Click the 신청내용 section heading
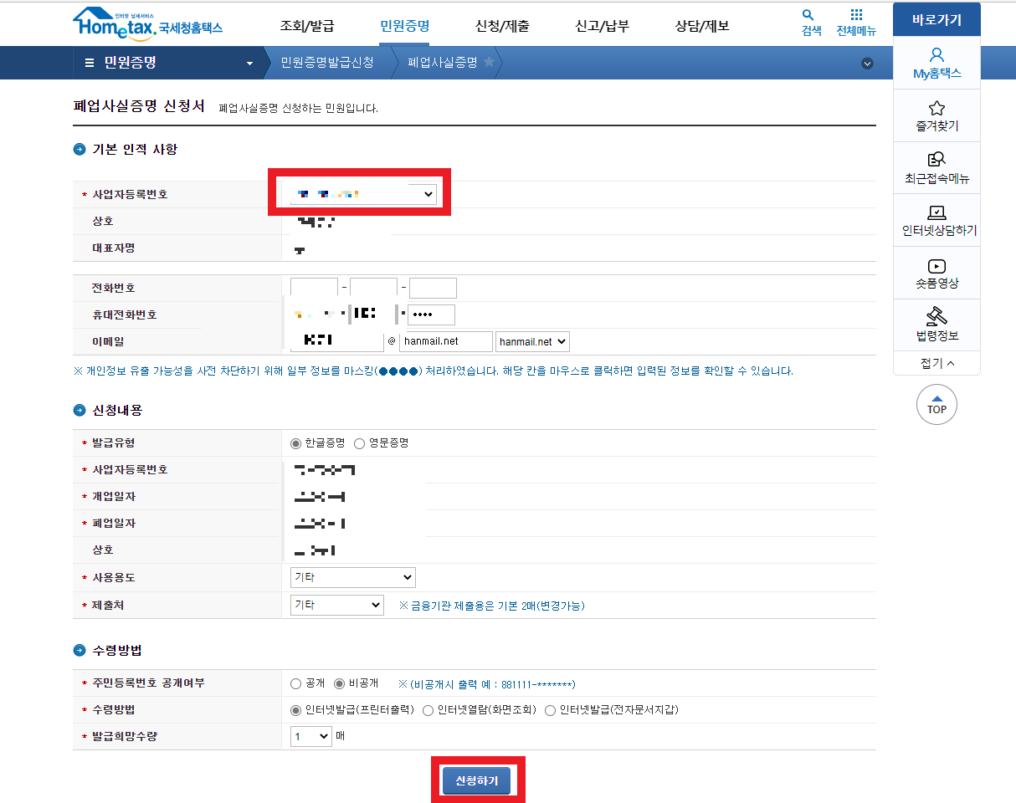The image size is (1016, 803). pyautogui.click(x=117, y=411)
